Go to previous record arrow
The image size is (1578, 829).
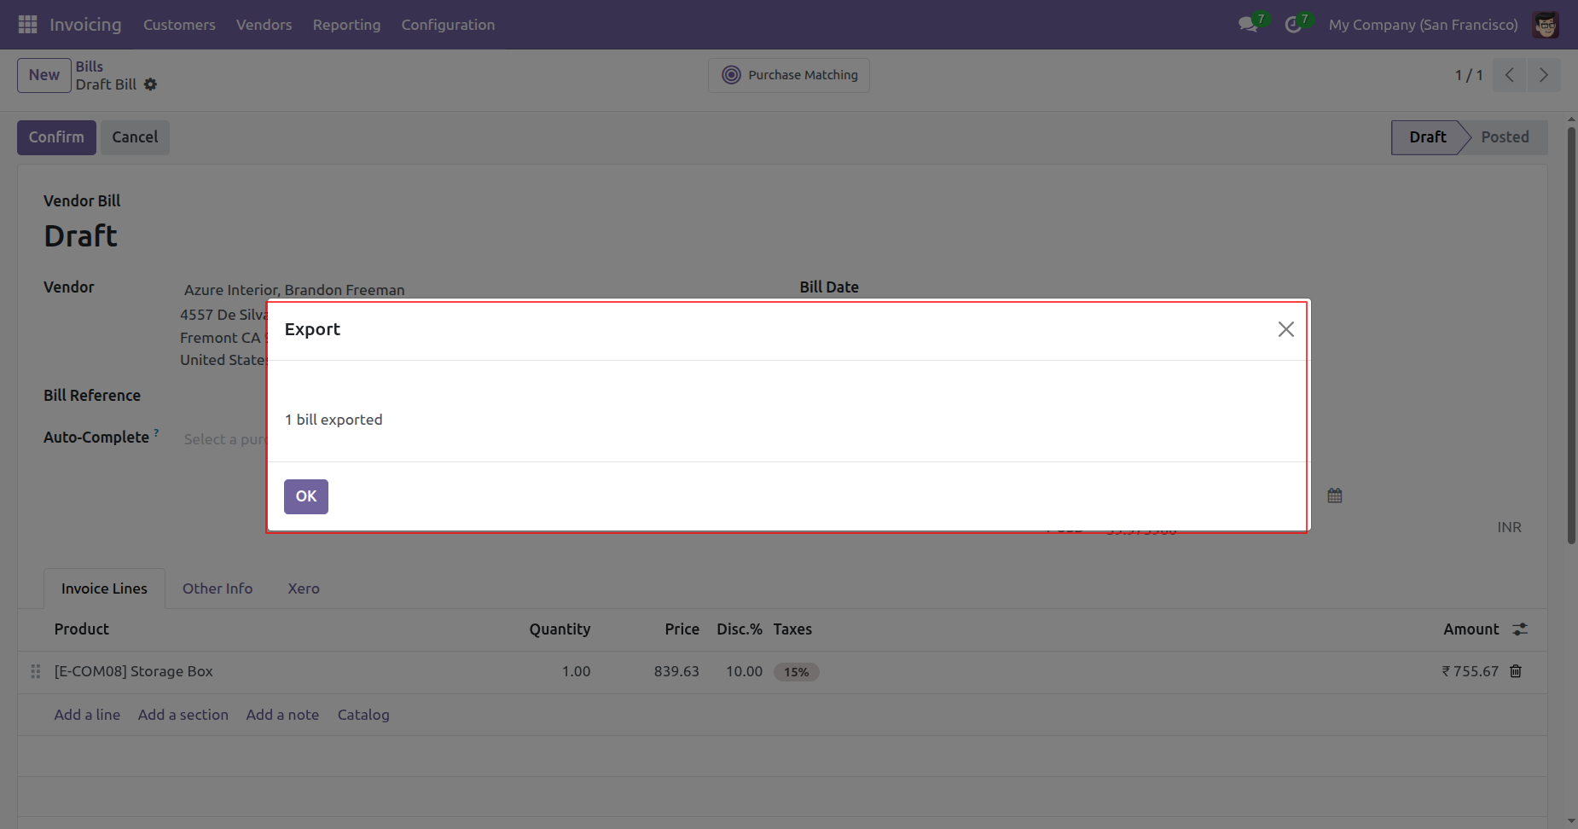pos(1510,75)
